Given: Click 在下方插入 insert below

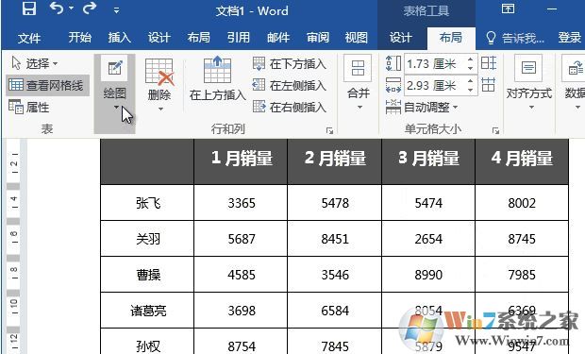Looking at the screenshot, I should tap(290, 64).
